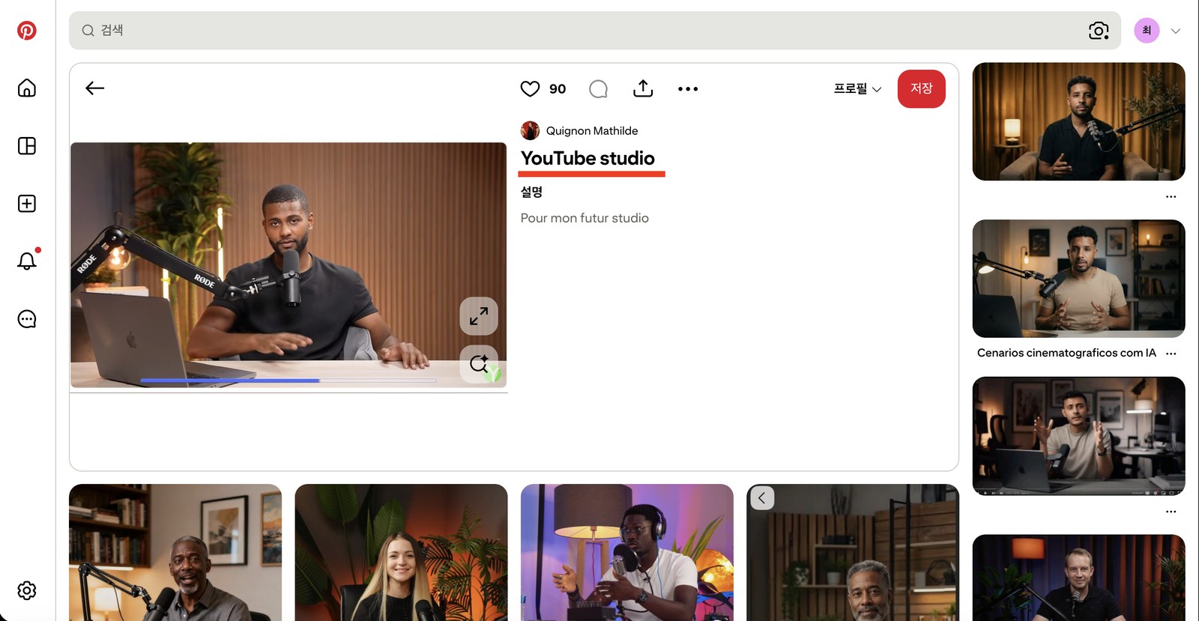Image resolution: width=1199 pixels, height=621 pixels.
Task: Expand the 프로필 board dropdown
Action: click(x=857, y=88)
